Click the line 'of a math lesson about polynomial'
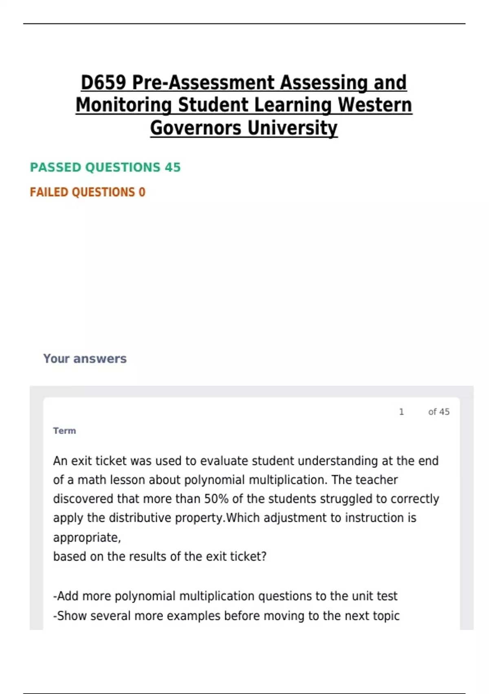This screenshot has width=489, height=694. pos(225,480)
